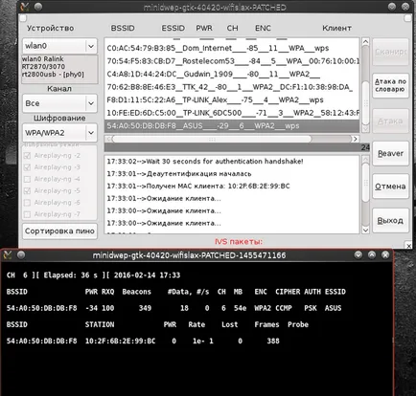Click the app icon in terminal window title bar
Screen dimensions: 416x396
point(7,254)
